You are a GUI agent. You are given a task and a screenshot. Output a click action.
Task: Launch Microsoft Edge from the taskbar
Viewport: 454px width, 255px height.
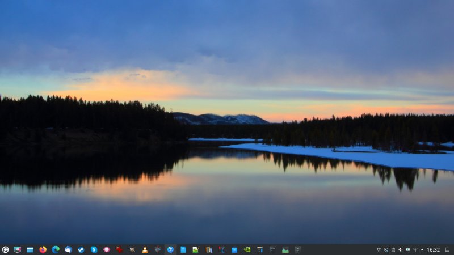(56, 249)
